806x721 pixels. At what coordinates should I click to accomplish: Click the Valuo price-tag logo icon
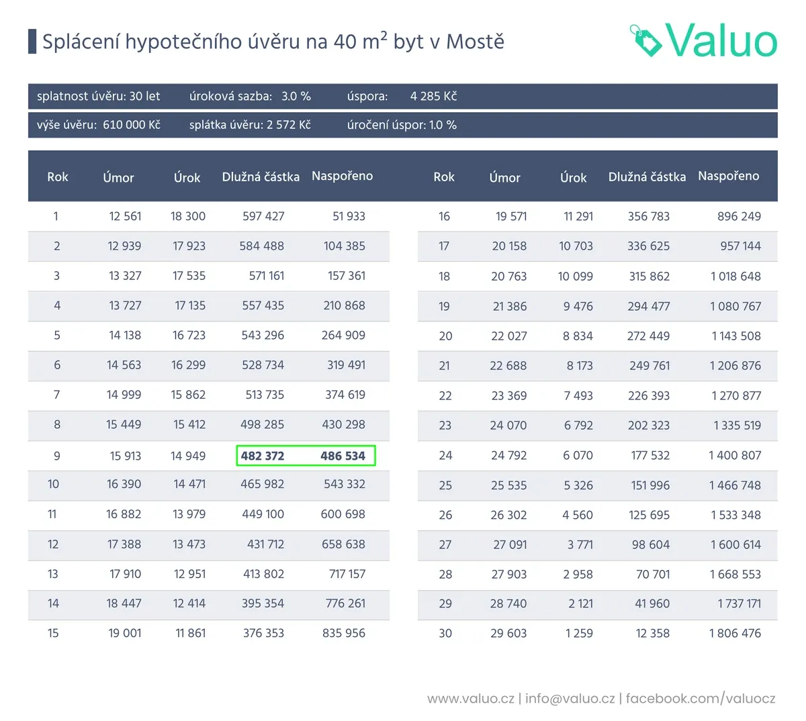646,40
